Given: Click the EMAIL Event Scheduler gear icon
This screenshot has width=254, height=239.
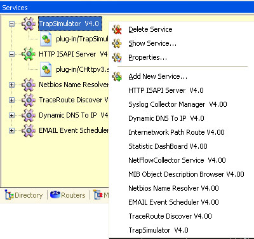Looking at the screenshot, I should [x=29, y=130].
